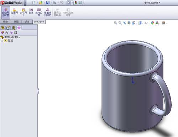
Task: Switch to the FeatureManager design tree tab
Action: click(3, 28)
